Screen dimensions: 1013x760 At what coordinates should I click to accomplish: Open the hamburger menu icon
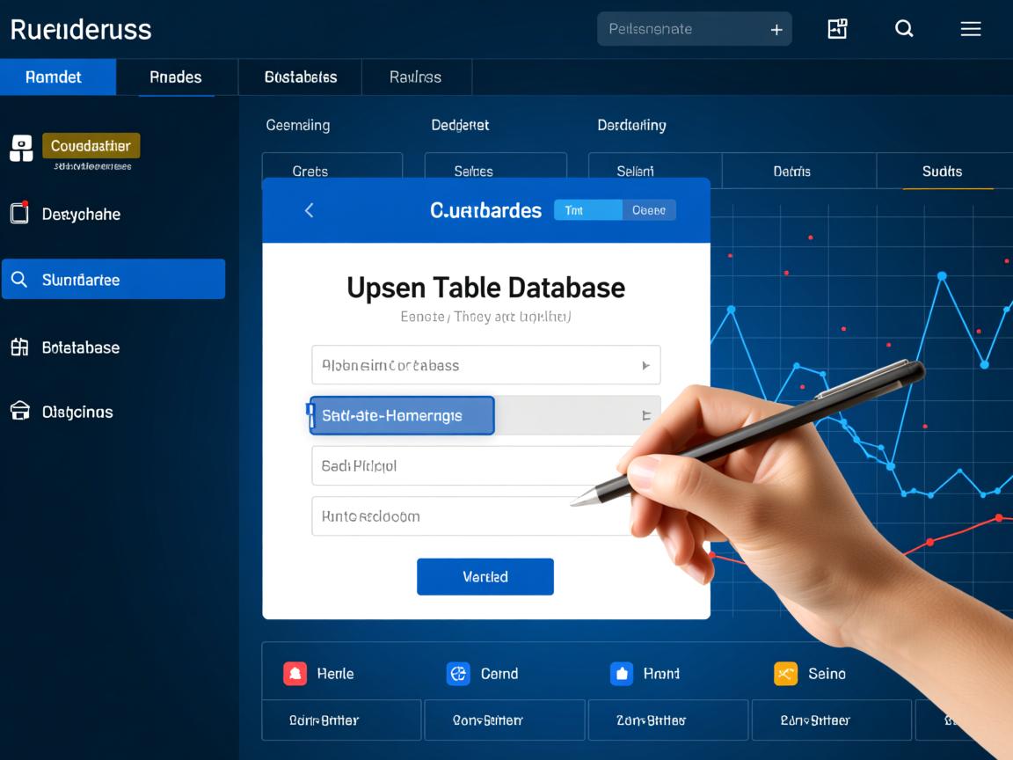click(x=970, y=29)
